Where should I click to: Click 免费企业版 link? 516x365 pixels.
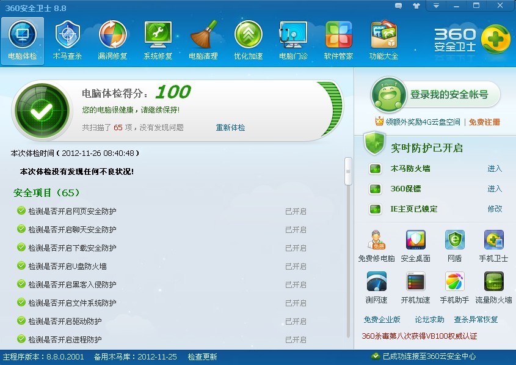point(382,320)
